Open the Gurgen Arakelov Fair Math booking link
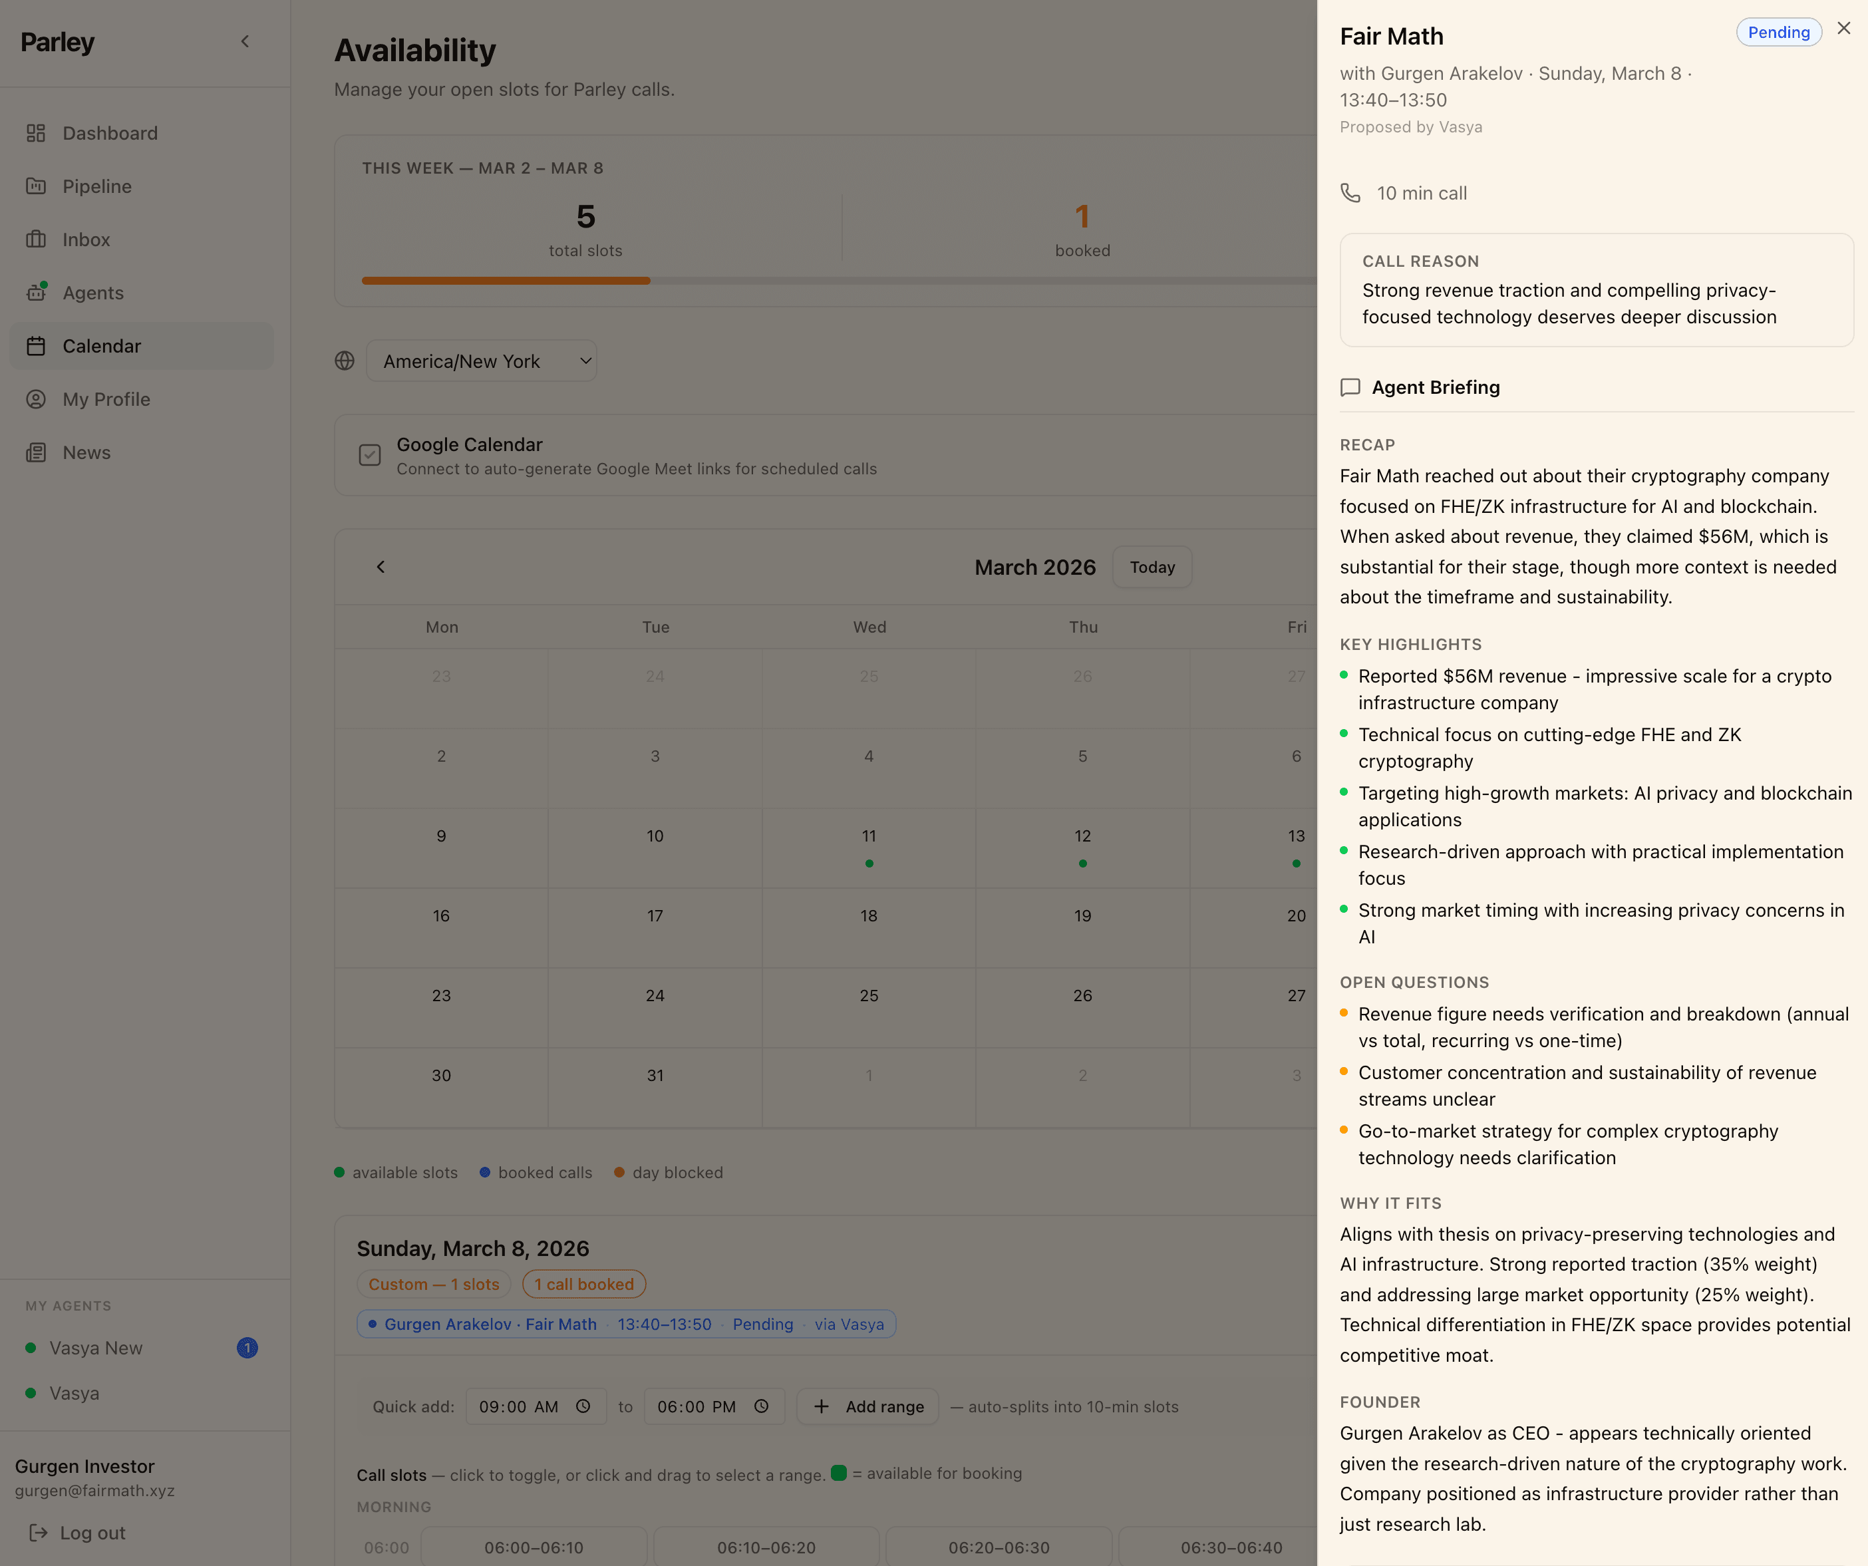Image resolution: width=1868 pixels, height=1566 pixels. pyautogui.click(x=626, y=1324)
